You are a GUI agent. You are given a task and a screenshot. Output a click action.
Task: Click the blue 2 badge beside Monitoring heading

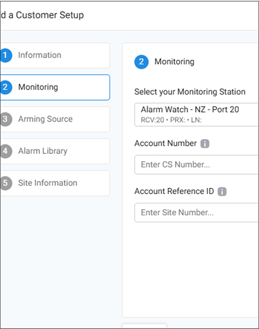141,62
